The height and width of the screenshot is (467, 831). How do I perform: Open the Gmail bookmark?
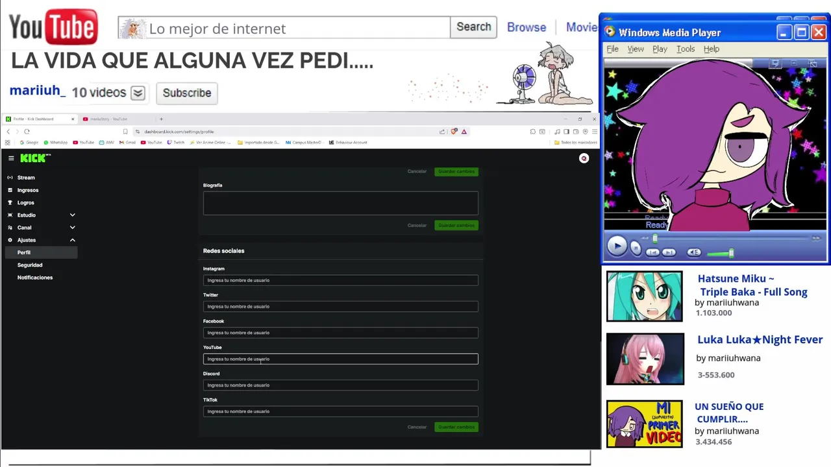[128, 143]
